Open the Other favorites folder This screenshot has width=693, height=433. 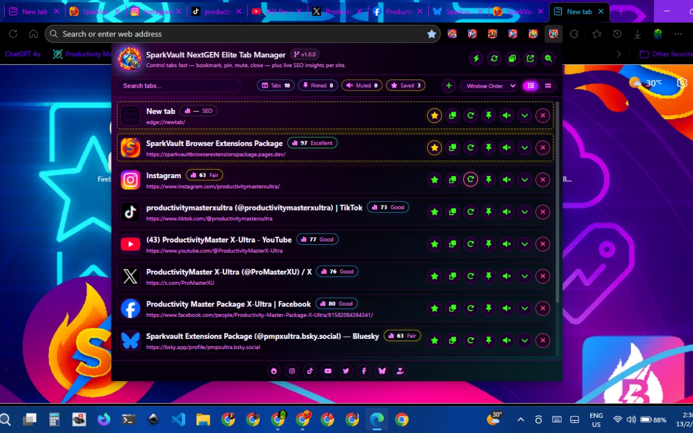[x=666, y=54]
